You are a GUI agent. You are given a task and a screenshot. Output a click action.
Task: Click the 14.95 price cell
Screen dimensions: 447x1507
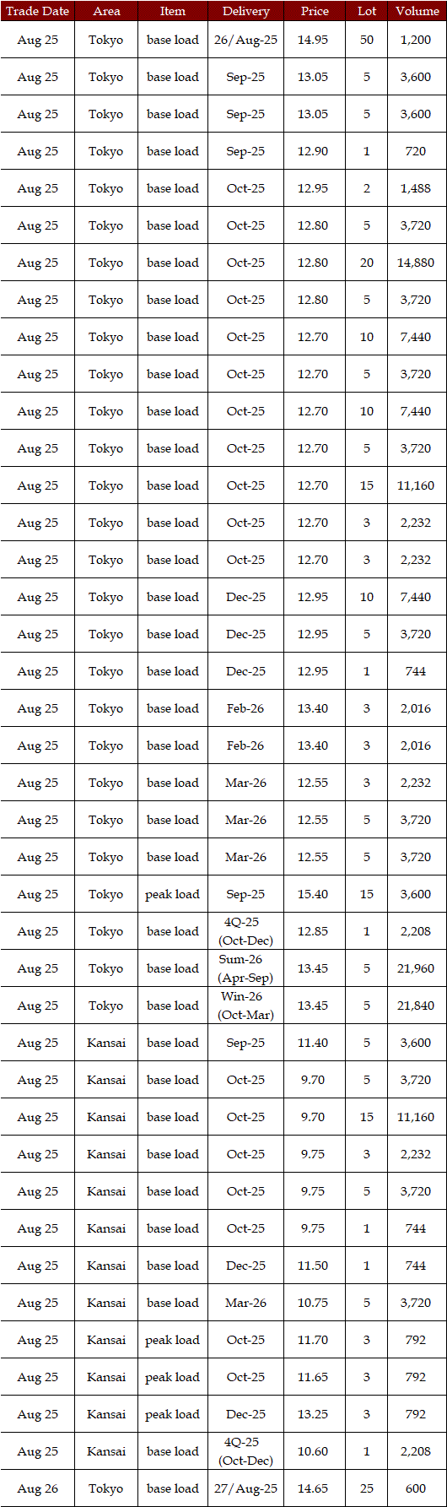[314, 40]
